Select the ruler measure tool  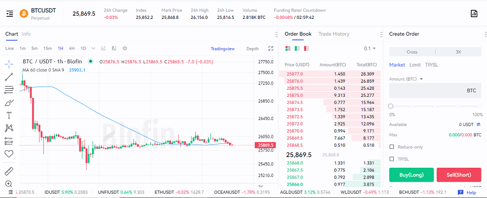pos(9,171)
